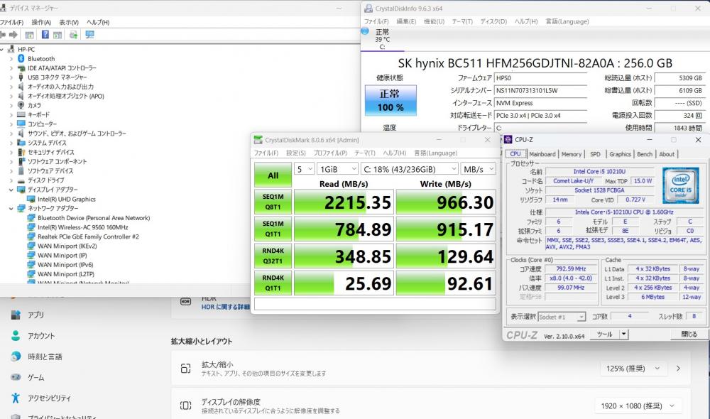Screen dimensions: 710x419
Task: Collapse the ネットワーク アダプター node
Action: 11,208
